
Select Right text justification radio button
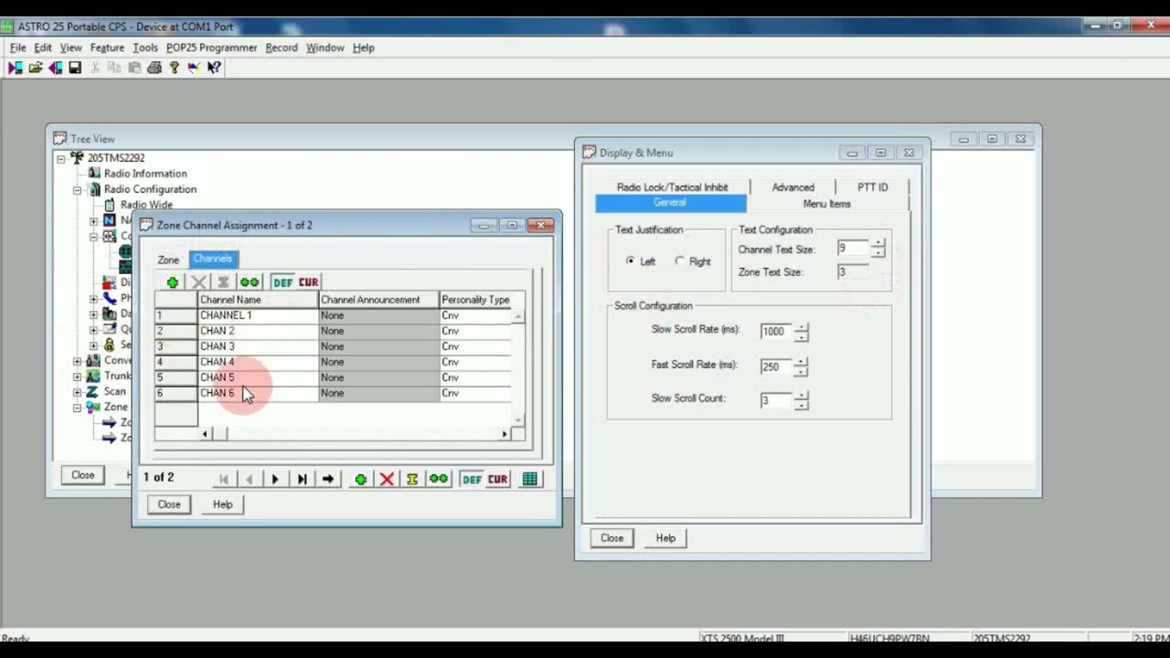[x=680, y=261]
